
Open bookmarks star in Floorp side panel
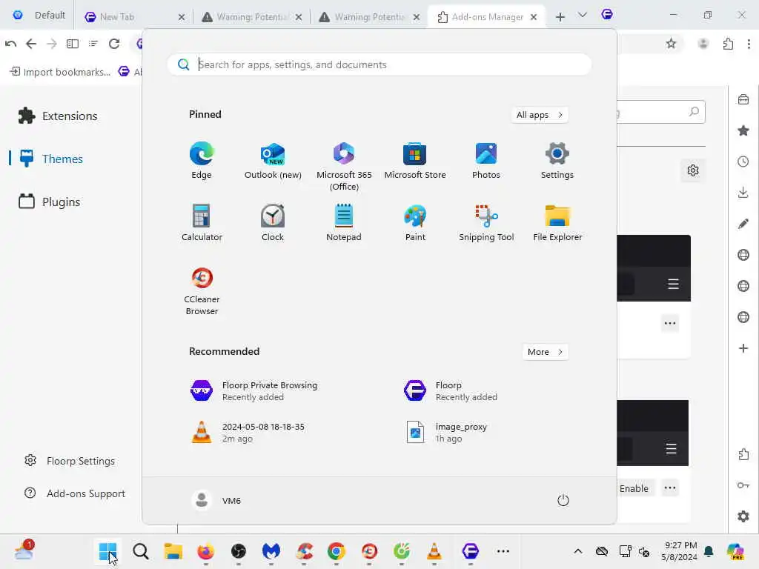[743, 130]
